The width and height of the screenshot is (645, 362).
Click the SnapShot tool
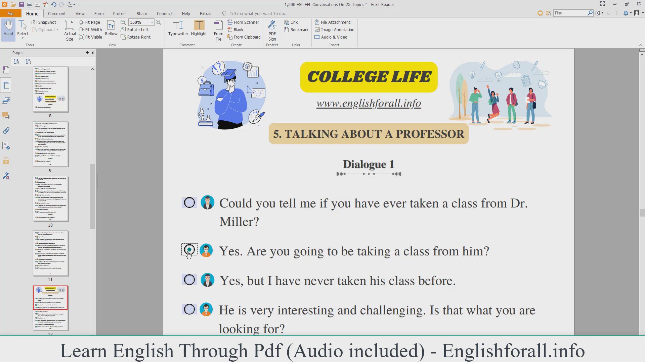pos(44,22)
